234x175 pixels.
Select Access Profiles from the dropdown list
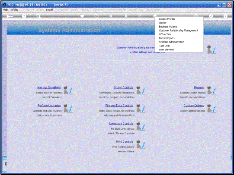(x=167, y=19)
